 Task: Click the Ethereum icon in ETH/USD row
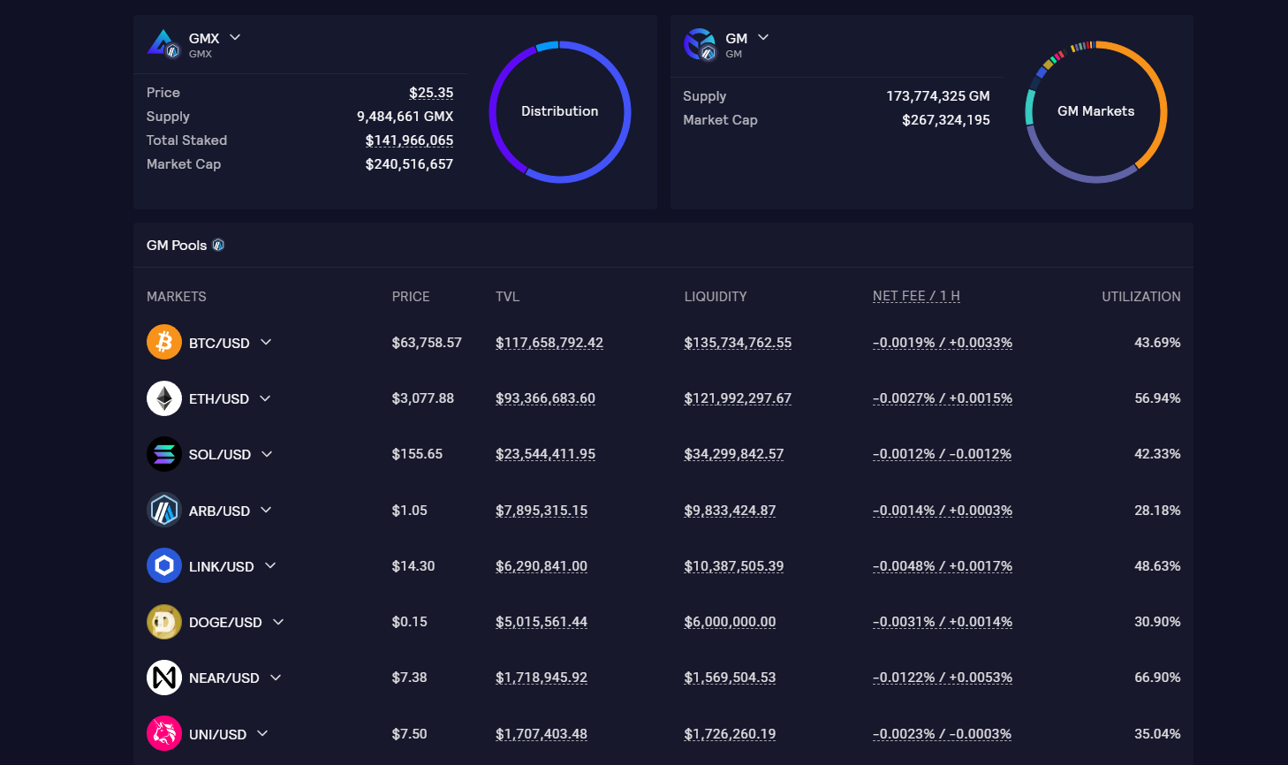[164, 398]
